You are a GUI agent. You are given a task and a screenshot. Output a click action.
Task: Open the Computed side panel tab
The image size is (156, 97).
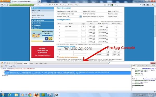click(x=141, y=66)
